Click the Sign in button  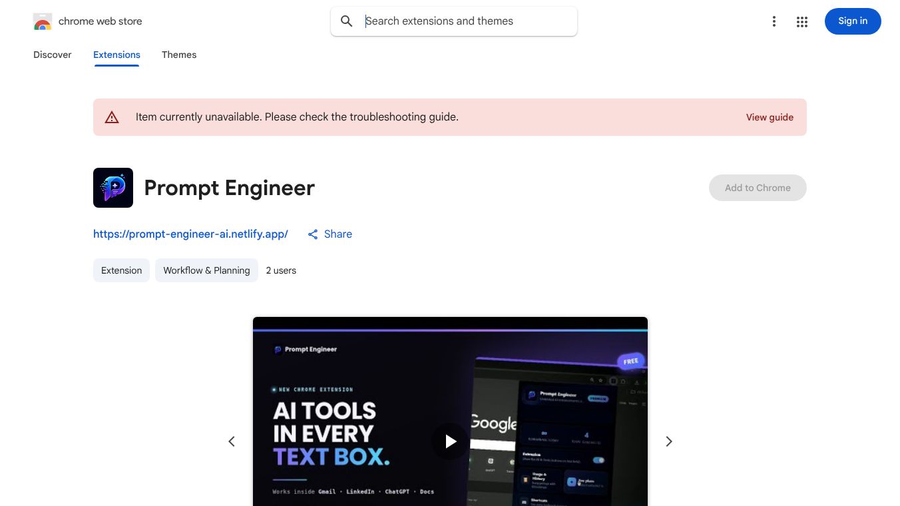click(x=853, y=21)
